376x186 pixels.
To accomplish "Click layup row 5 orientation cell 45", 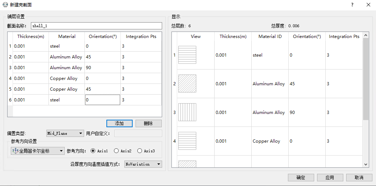I will click(x=103, y=89).
